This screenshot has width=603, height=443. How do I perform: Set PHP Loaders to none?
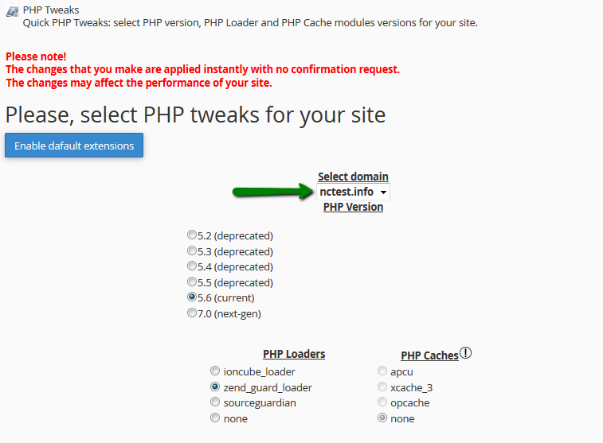215,418
